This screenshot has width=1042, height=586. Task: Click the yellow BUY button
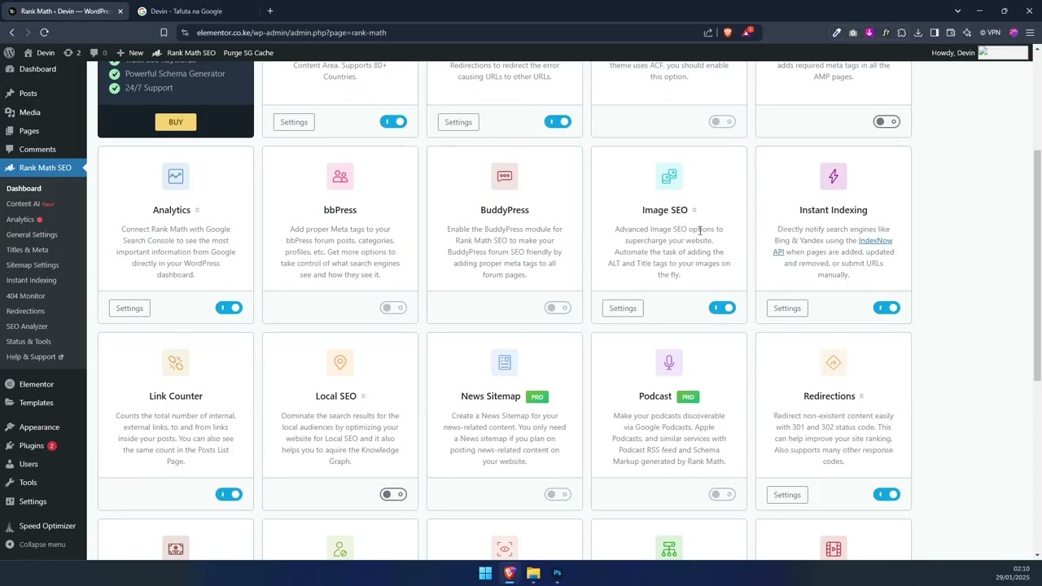click(x=176, y=122)
